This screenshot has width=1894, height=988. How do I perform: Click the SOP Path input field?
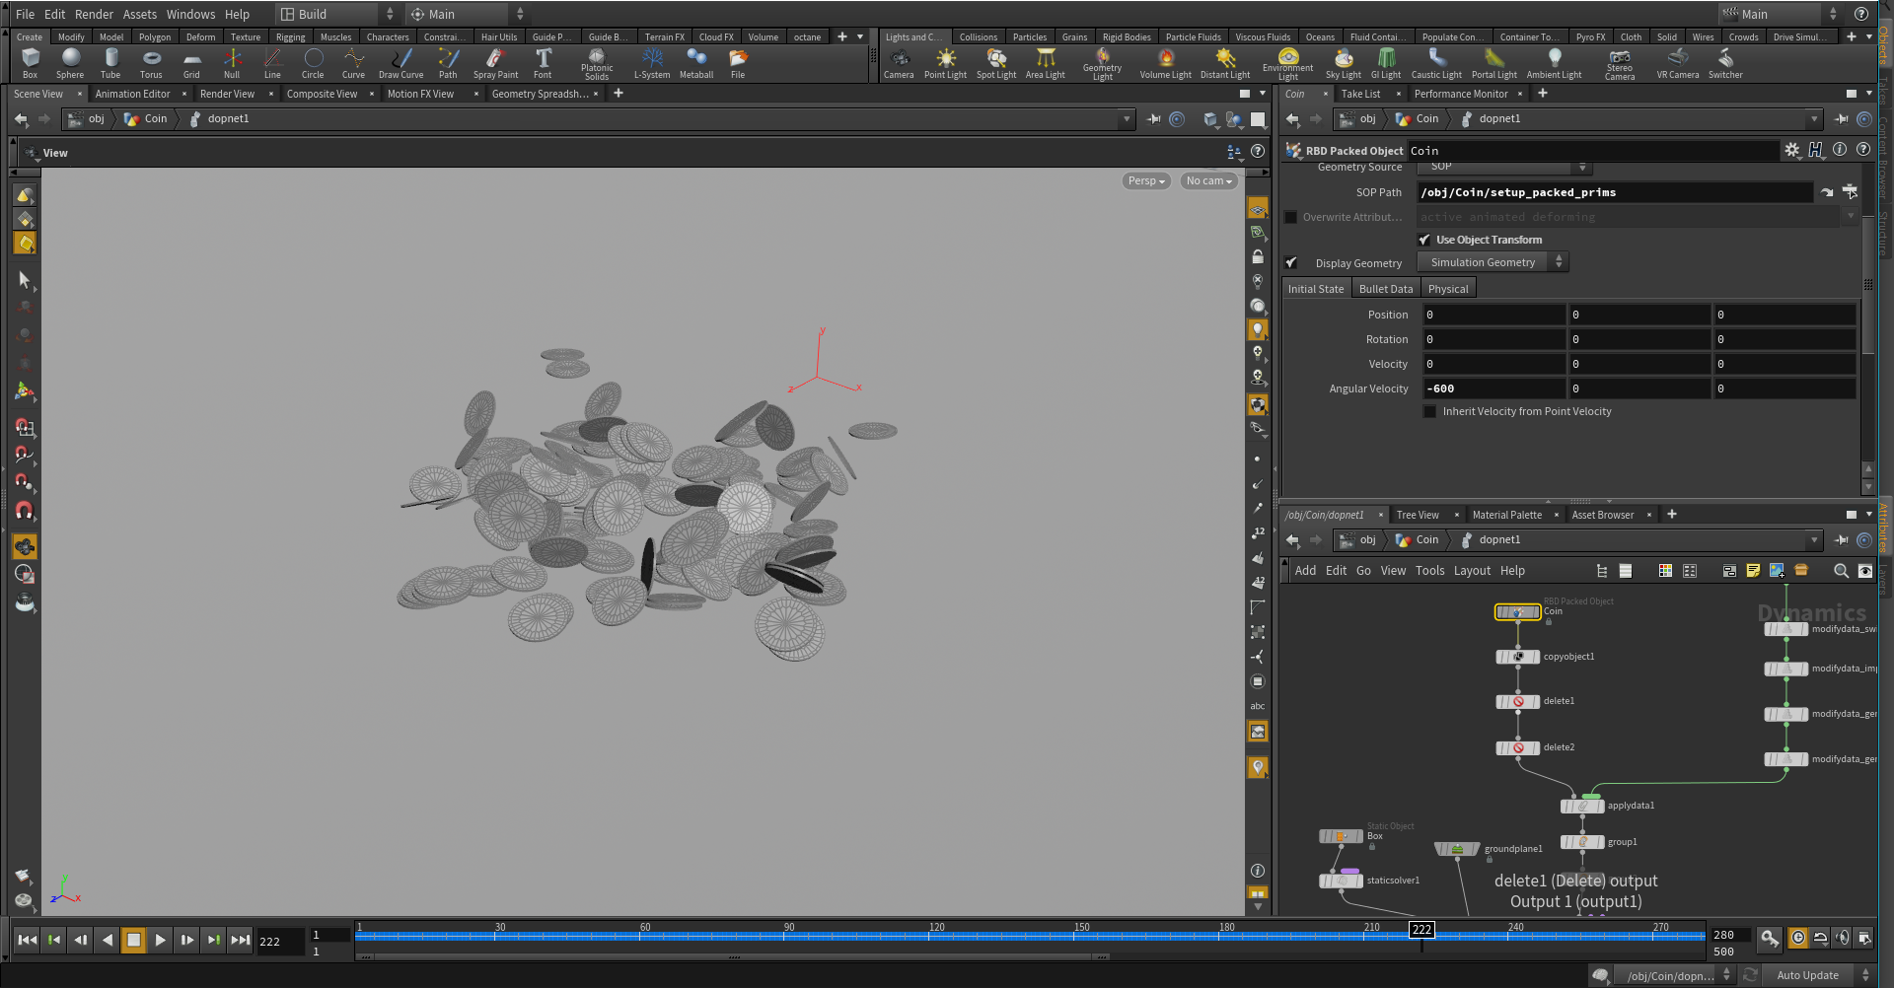(1615, 192)
